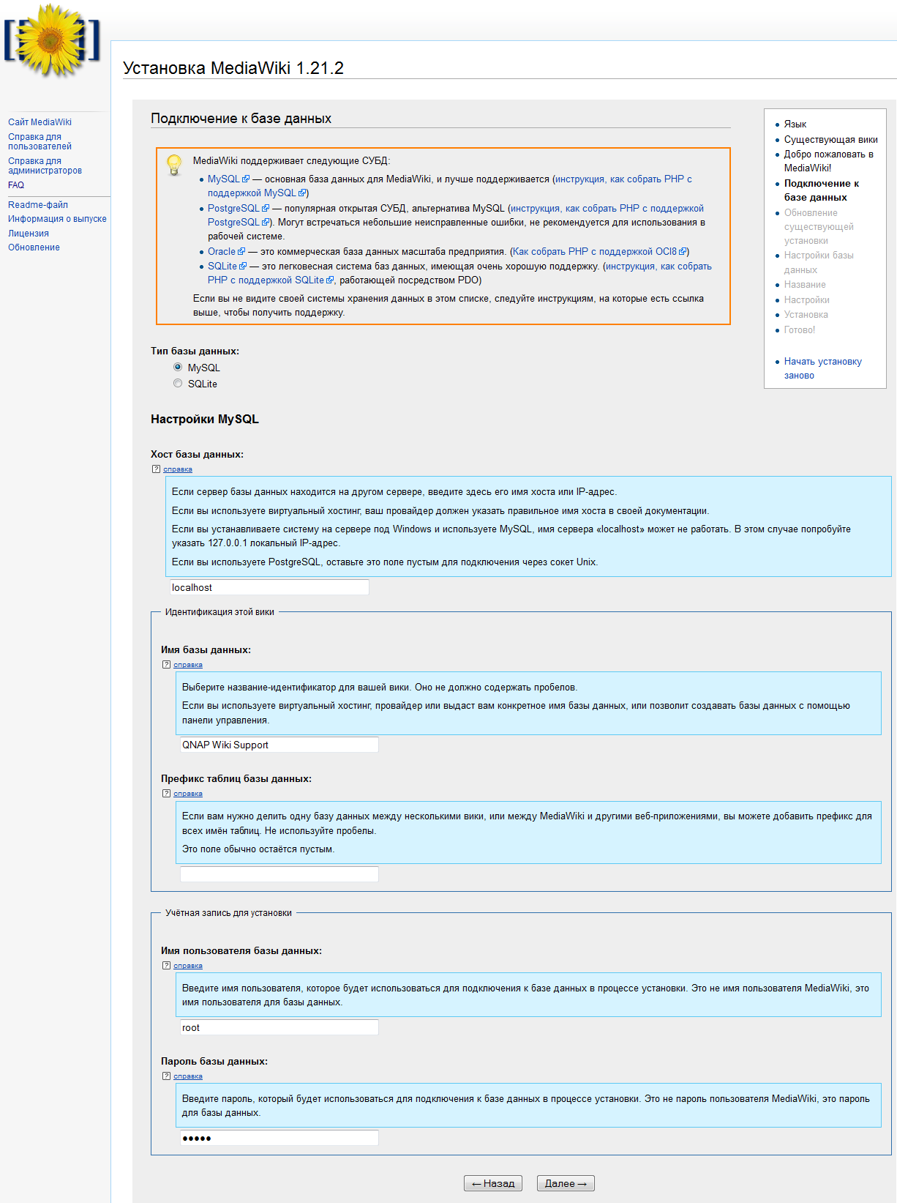897x1203 pixels.
Task: Open Oracle link in info box
Action: click(x=226, y=251)
